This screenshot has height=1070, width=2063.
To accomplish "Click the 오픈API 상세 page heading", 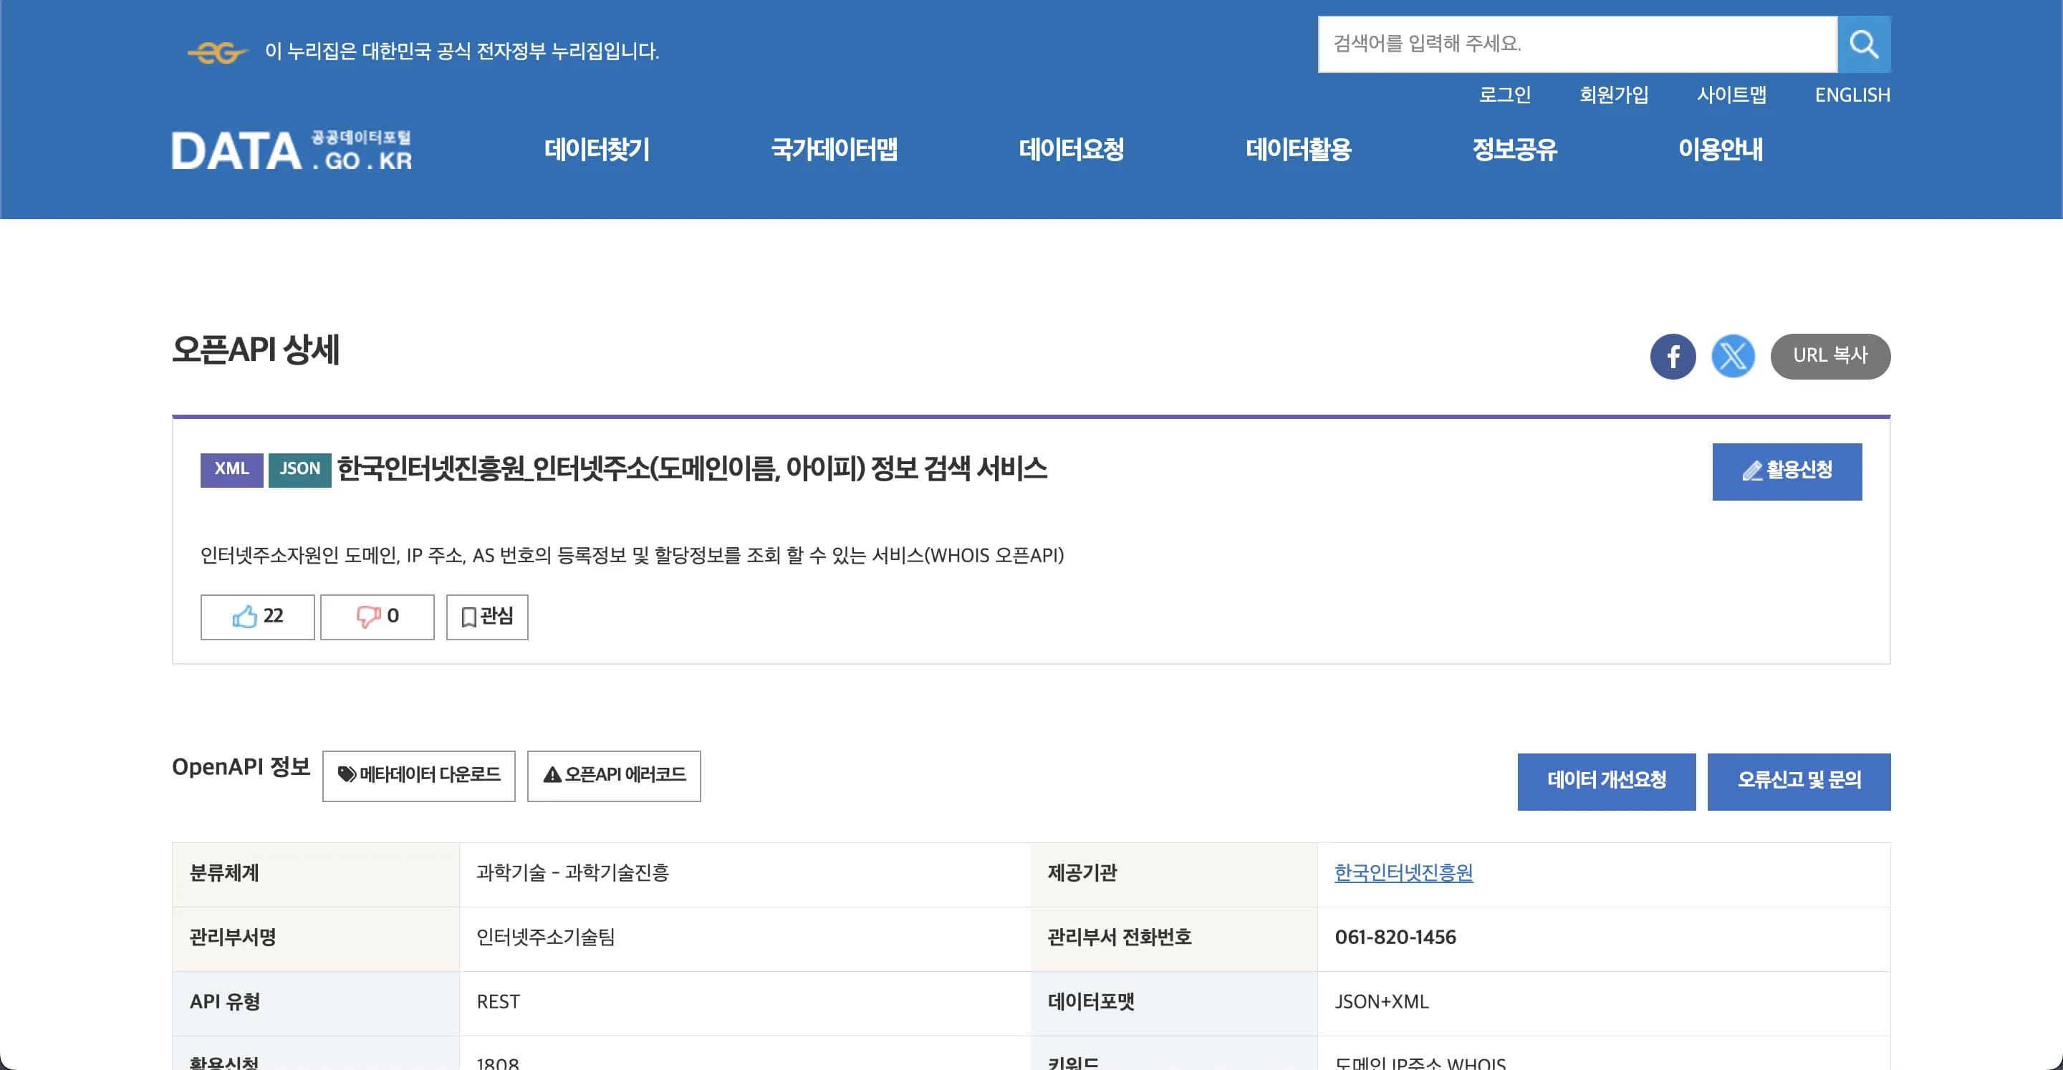I will coord(256,350).
